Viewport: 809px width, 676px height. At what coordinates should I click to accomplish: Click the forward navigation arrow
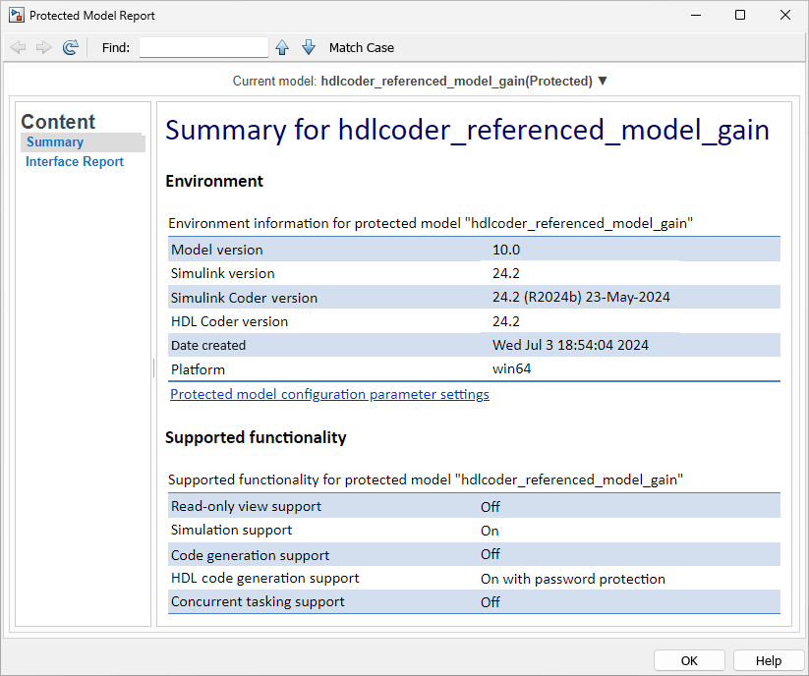click(x=43, y=47)
